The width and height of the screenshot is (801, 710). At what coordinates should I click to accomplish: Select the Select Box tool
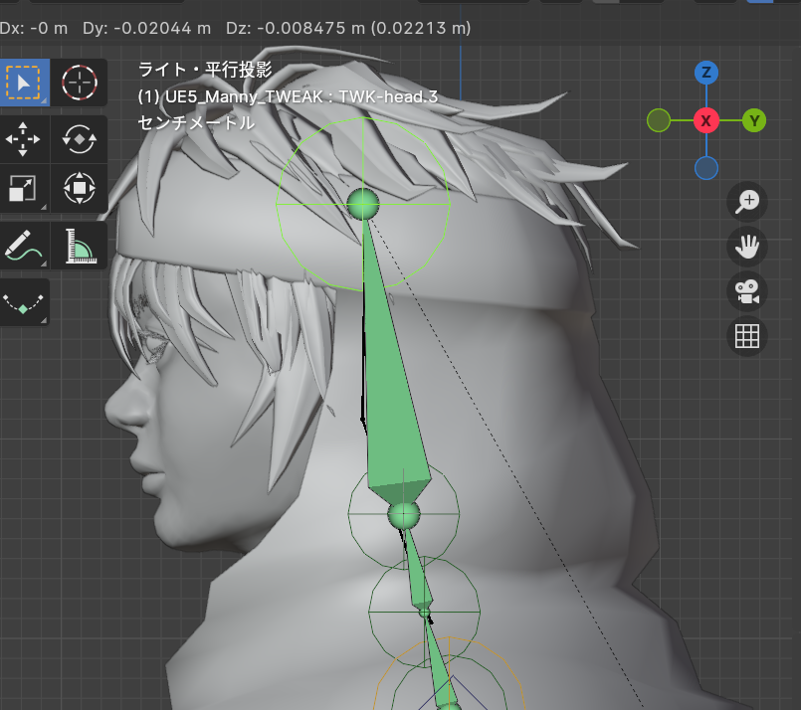click(24, 83)
